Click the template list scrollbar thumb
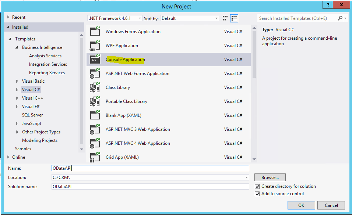Screen dimensions: 352x215 (x=254, y=54)
